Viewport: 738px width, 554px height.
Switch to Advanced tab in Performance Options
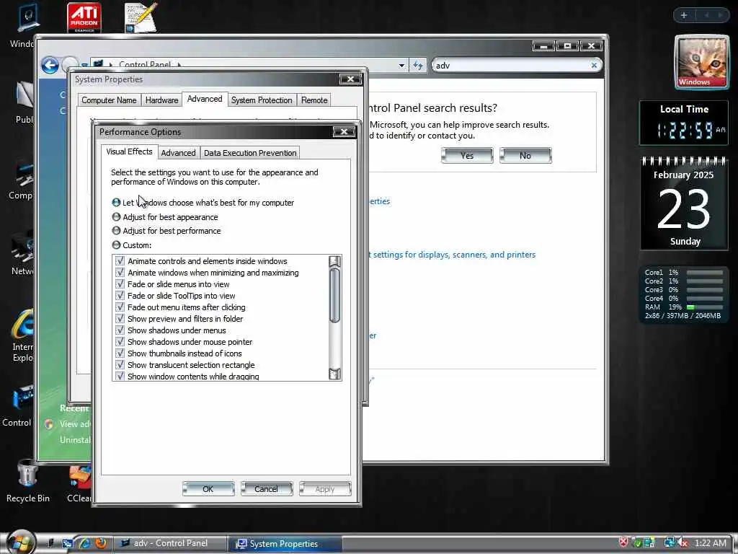tap(179, 153)
